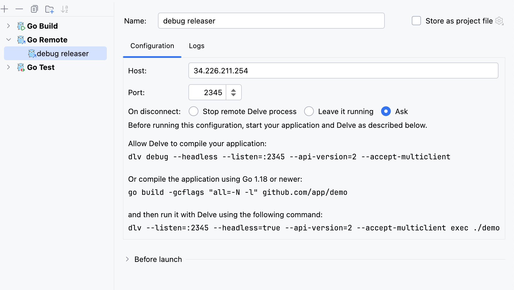The width and height of the screenshot is (514, 290).
Task: Click the Add New Configuration plus icon
Action: pyautogui.click(x=4, y=9)
